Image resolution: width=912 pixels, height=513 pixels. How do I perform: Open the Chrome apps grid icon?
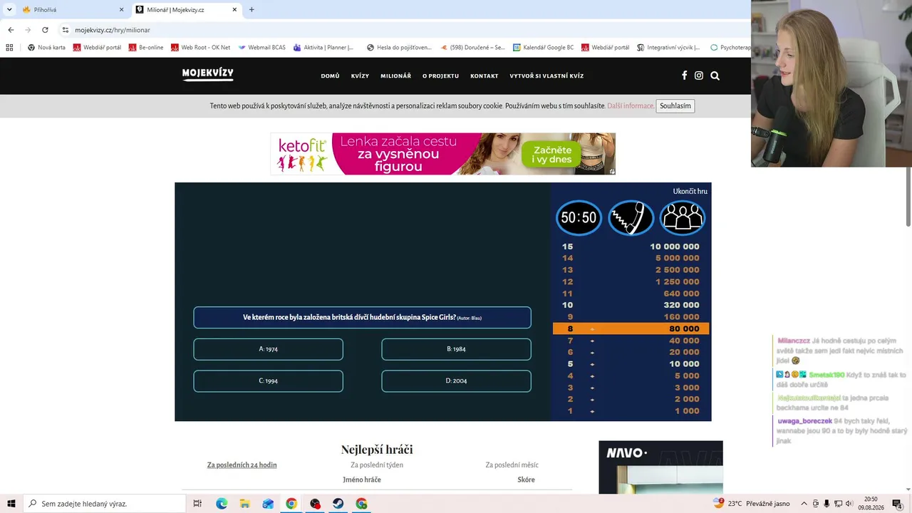click(x=9, y=48)
